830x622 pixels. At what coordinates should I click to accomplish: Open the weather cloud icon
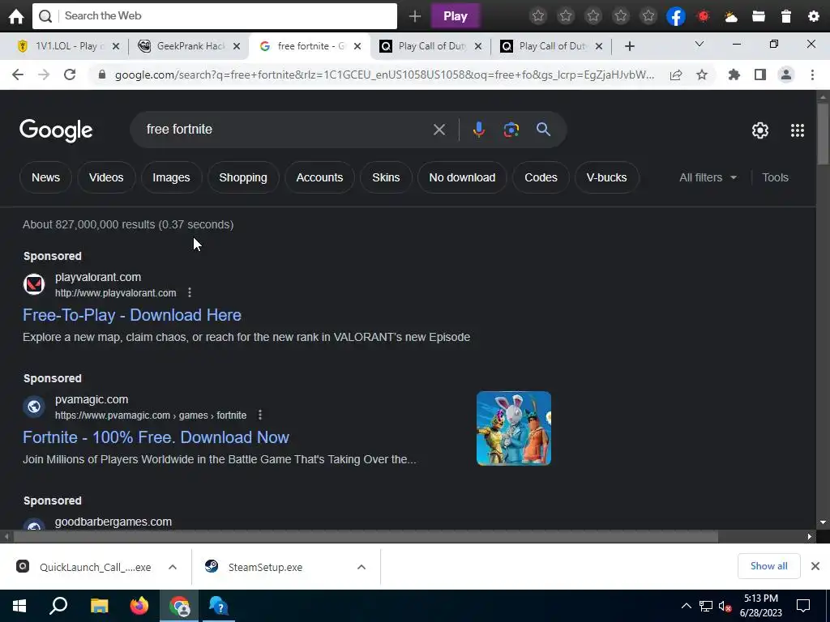(x=731, y=16)
